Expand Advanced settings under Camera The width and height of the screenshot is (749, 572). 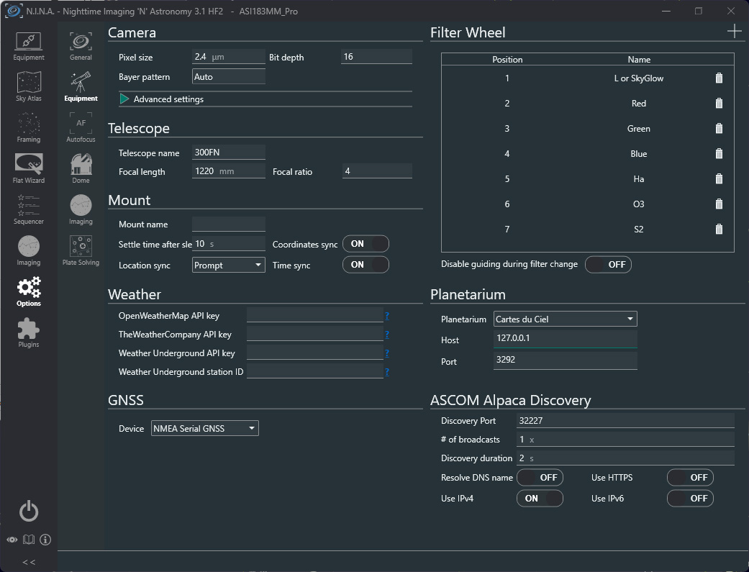[x=124, y=99]
